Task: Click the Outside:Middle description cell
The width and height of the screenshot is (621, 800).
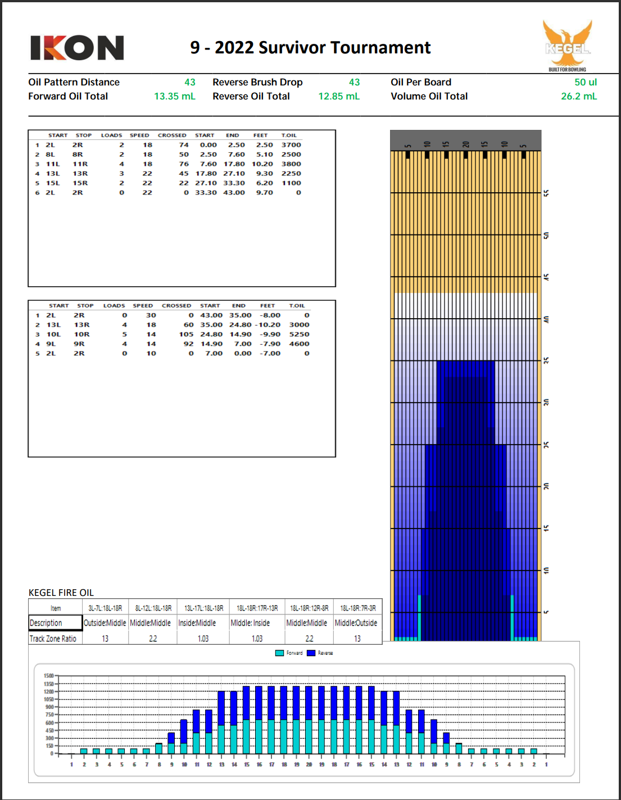Action: pos(105,623)
